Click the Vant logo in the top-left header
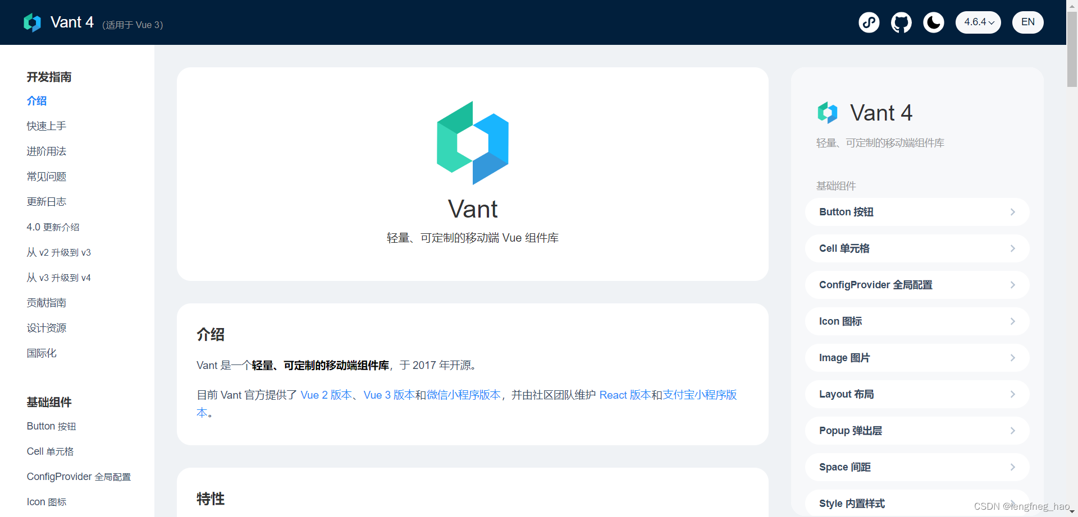 coord(32,22)
